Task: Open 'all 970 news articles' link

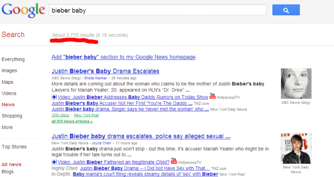Action: [72, 121]
